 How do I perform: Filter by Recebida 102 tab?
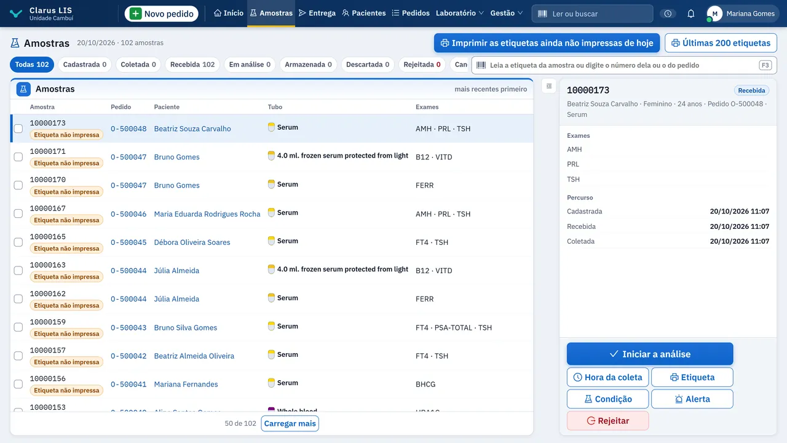point(192,65)
